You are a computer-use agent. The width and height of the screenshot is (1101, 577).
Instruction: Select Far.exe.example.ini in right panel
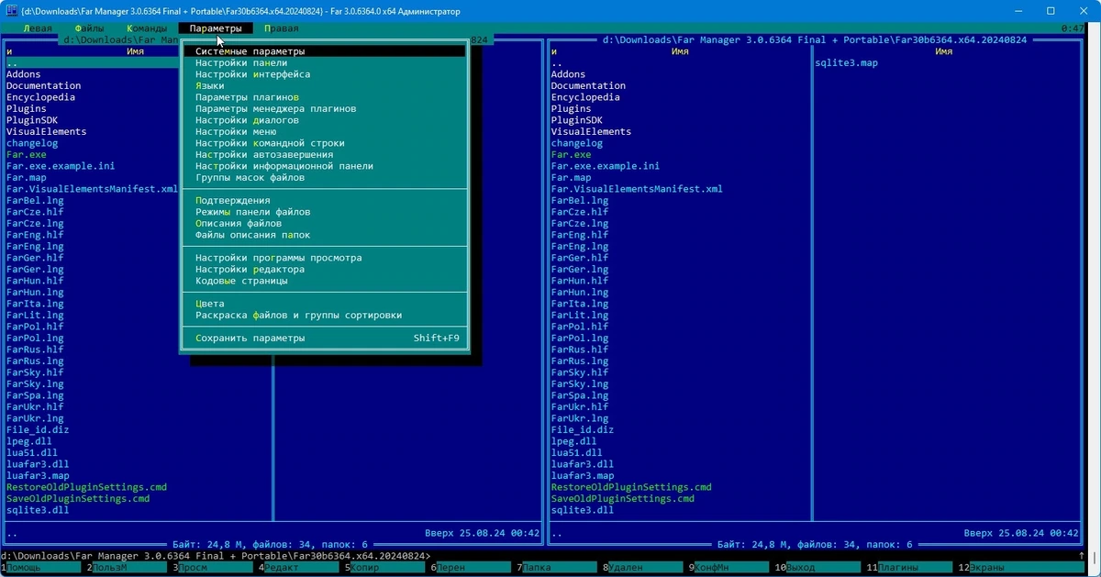(x=606, y=166)
